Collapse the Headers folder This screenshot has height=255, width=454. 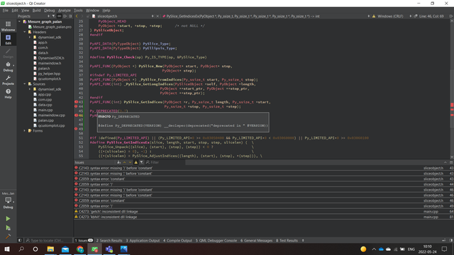point(25,32)
